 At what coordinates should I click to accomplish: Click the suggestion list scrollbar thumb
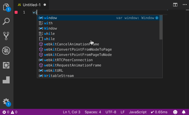tap(161, 28)
